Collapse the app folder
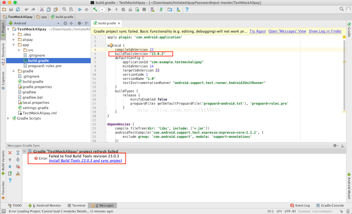 tap(14, 45)
